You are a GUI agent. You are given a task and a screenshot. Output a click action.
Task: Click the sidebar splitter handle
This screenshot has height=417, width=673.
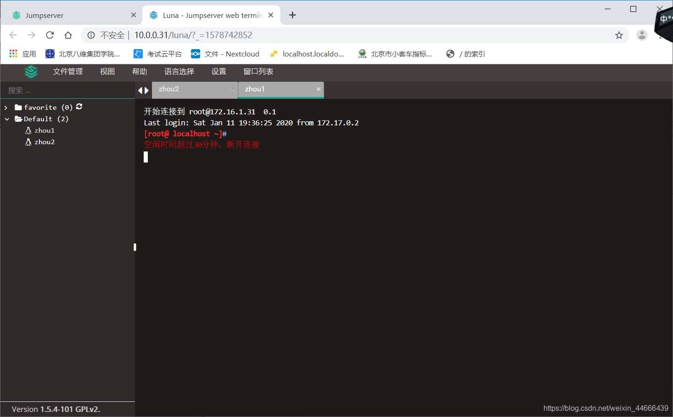135,247
